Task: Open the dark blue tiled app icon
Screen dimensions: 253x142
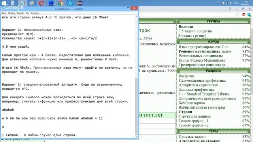Action: click(51, 3)
